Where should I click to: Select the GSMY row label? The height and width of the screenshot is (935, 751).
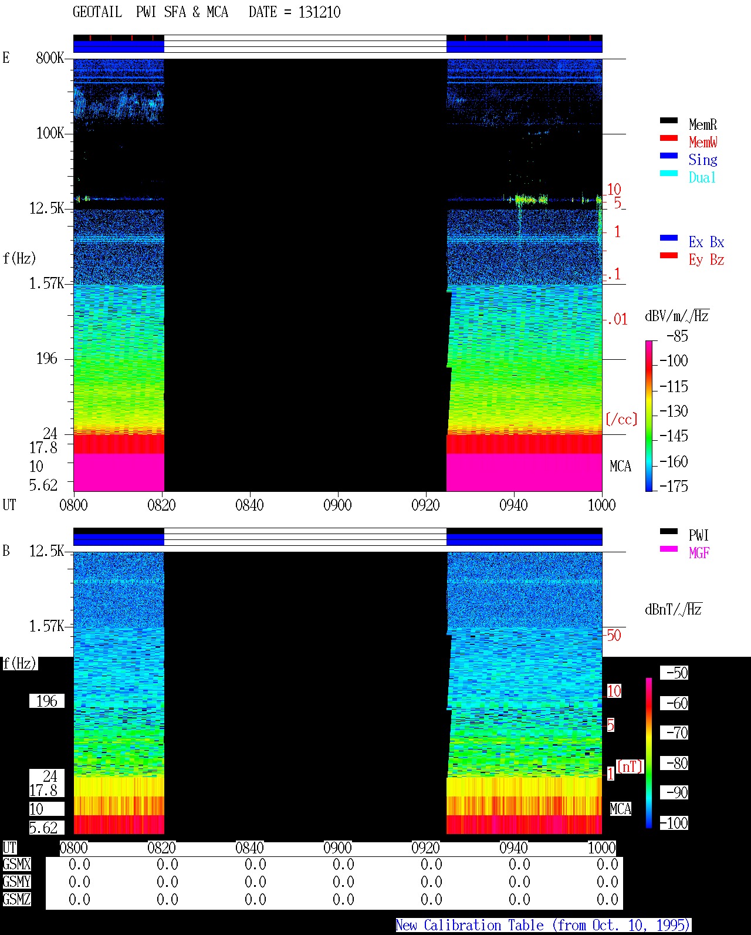tap(16, 882)
